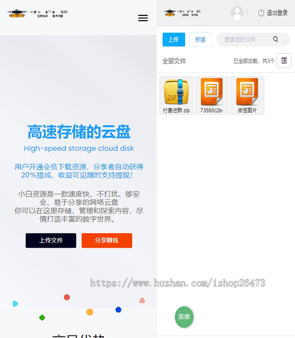Click the High-speed storage cloud disk subtitle
The image size is (295, 338).
pos(79,148)
